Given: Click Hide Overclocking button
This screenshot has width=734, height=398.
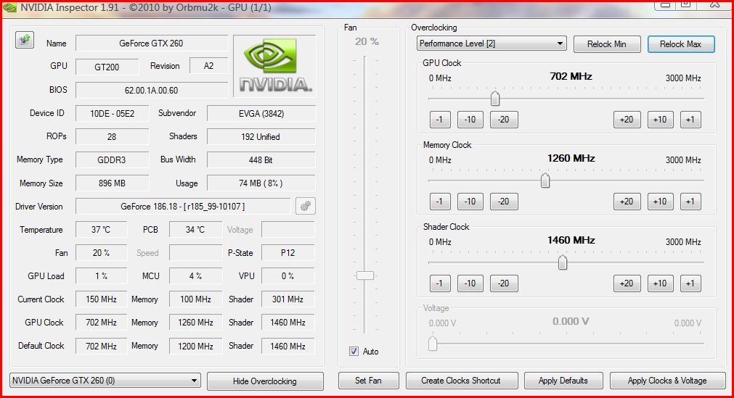Looking at the screenshot, I should pos(265,381).
